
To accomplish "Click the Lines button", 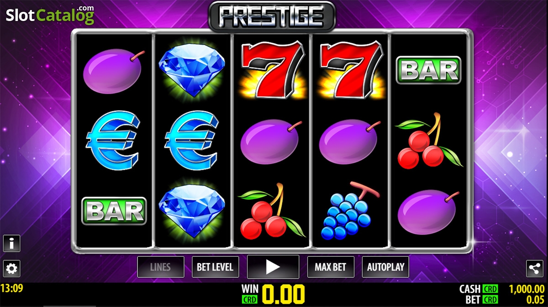I will click(161, 267).
